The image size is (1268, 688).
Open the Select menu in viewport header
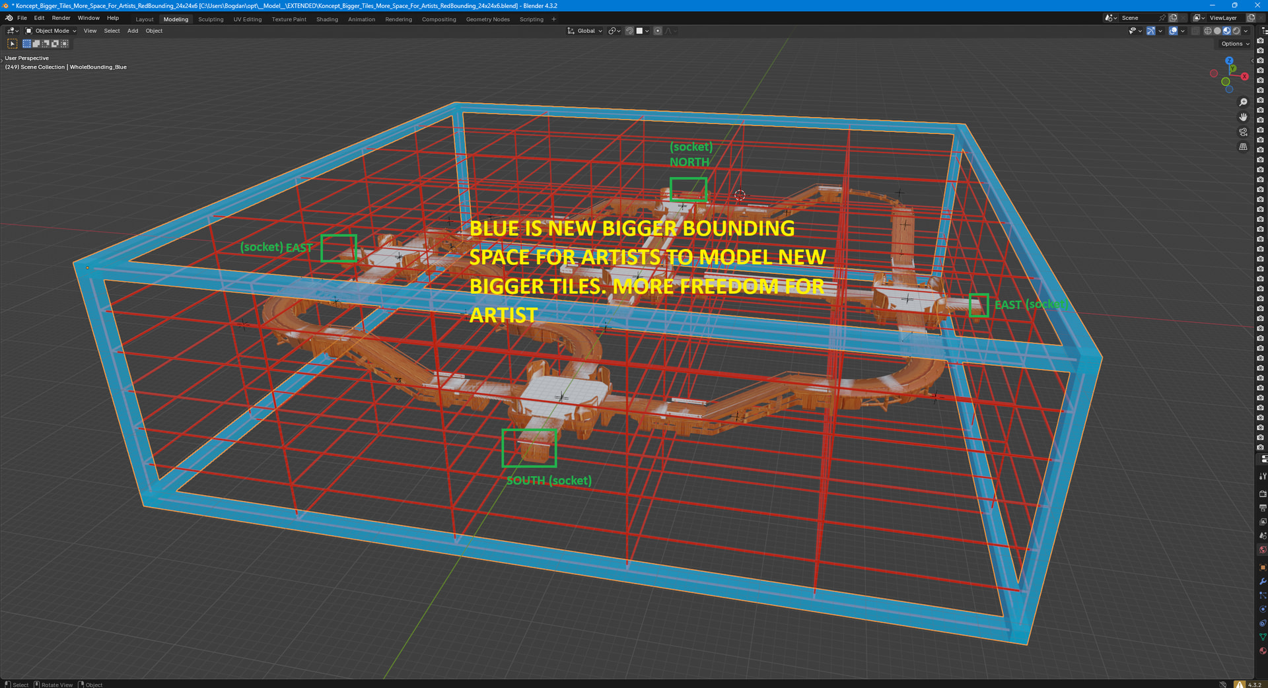(112, 31)
